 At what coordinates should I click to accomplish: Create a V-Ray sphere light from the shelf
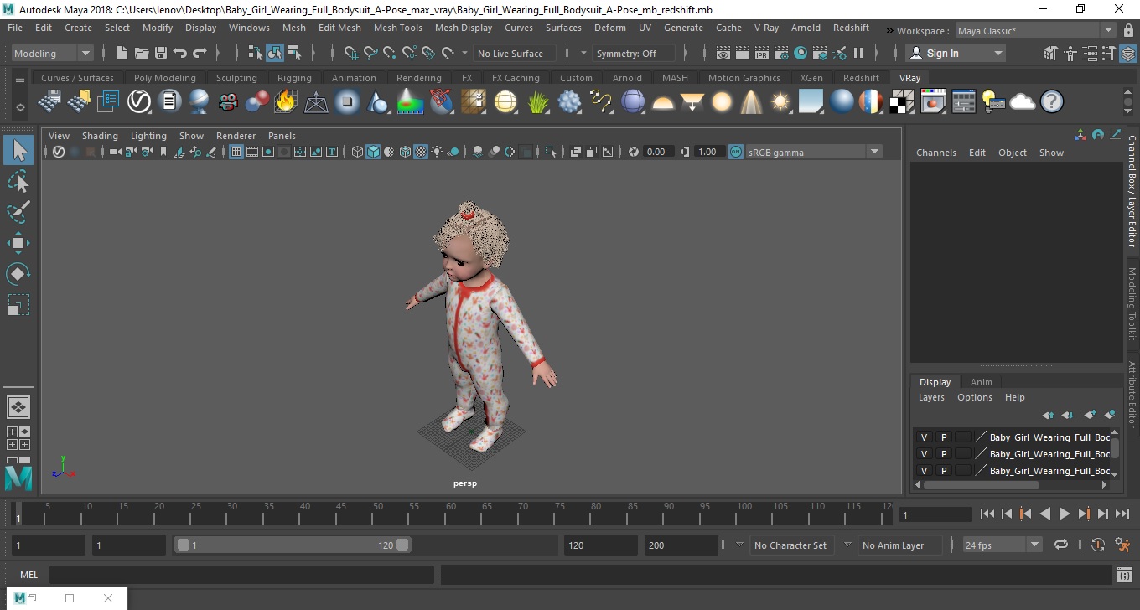pos(722,102)
